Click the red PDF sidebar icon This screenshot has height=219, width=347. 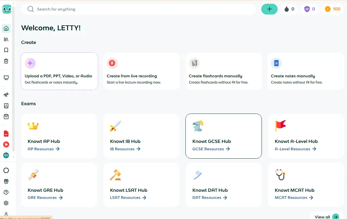6,134
